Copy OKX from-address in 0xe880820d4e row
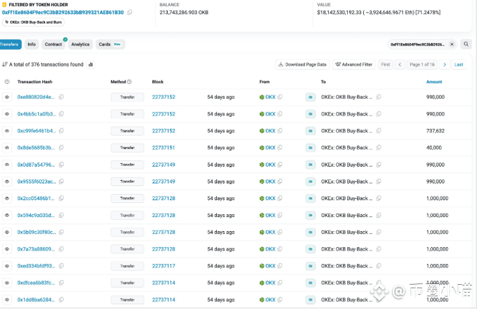 (280, 97)
